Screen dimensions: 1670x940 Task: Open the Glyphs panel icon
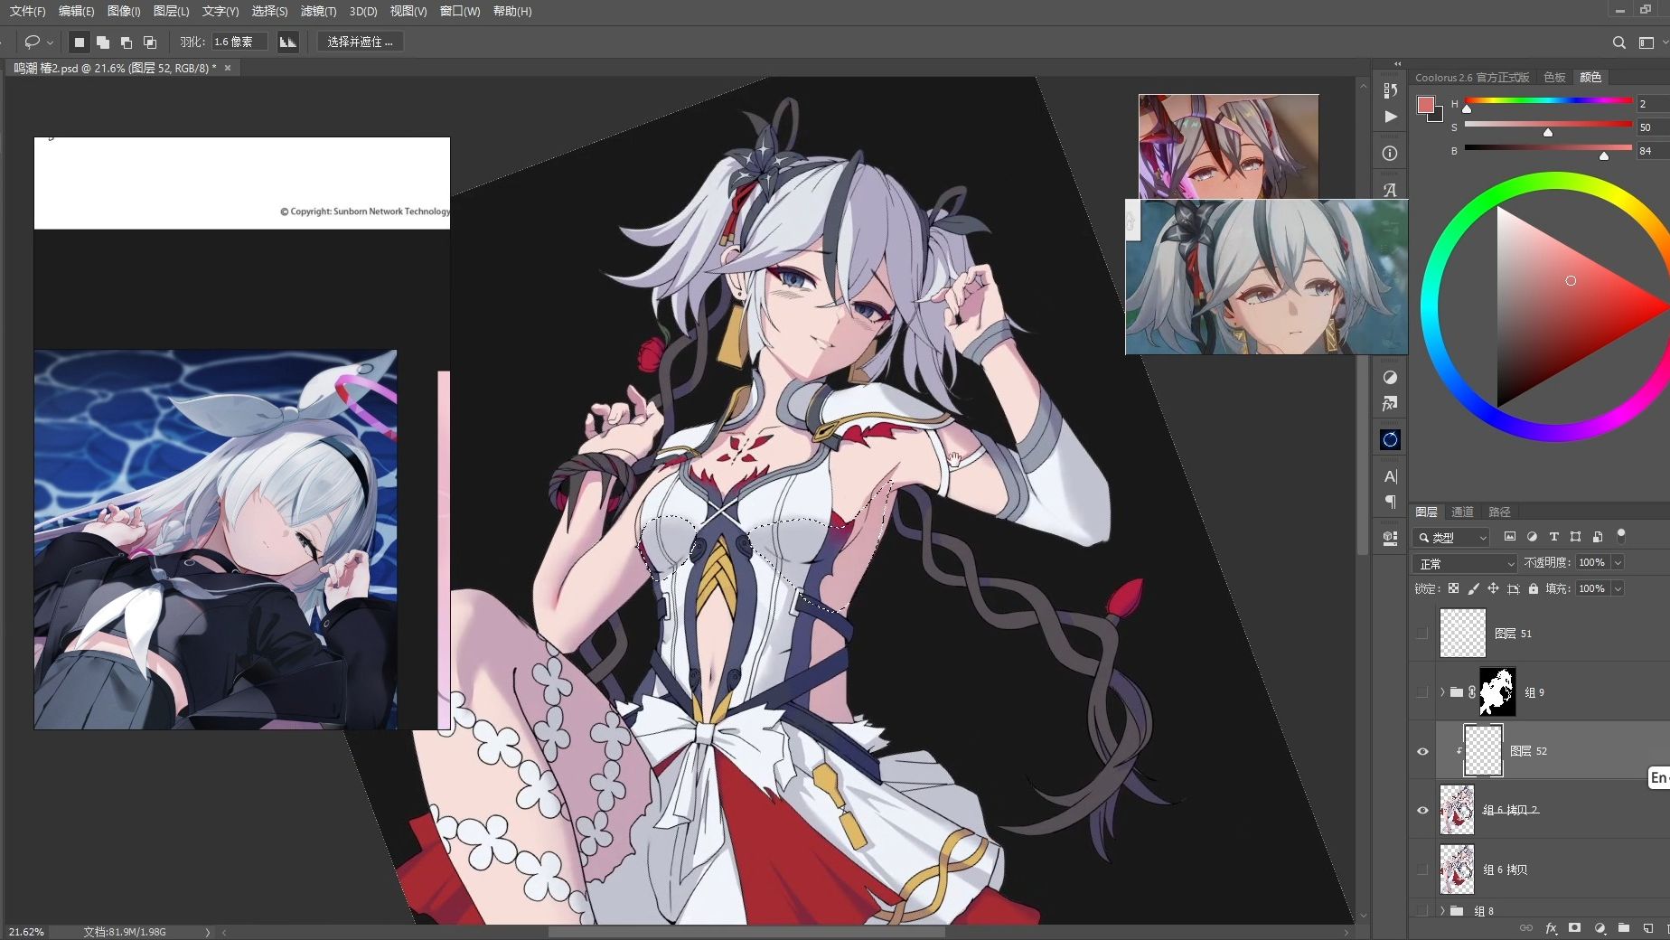pyautogui.click(x=1390, y=190)
